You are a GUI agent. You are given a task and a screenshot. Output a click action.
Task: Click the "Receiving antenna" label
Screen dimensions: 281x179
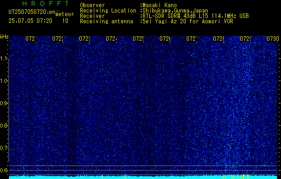point(106,21)
